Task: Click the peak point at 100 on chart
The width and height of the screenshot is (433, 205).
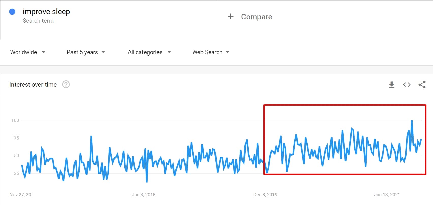Action: pyautogui.click(x=412, y=120)
